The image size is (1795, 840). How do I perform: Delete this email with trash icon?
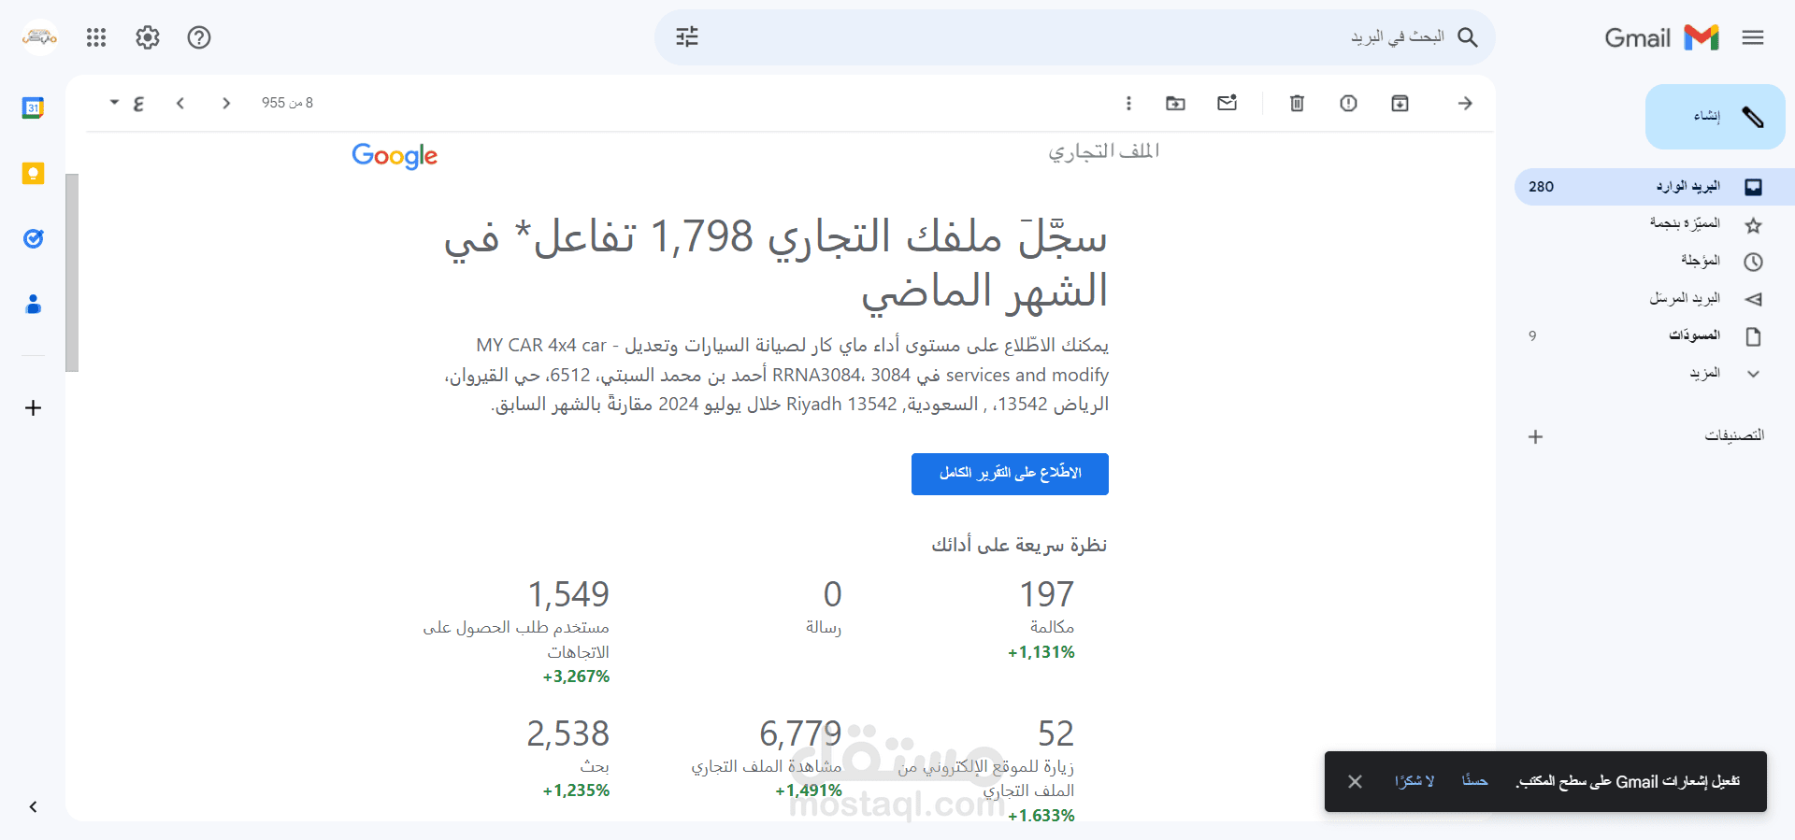1297,103
